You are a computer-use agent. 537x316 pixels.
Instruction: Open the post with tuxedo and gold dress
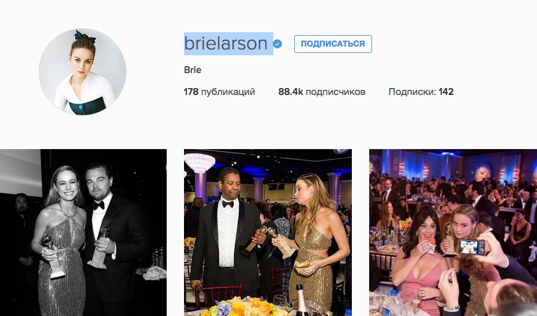click(268, 233)
